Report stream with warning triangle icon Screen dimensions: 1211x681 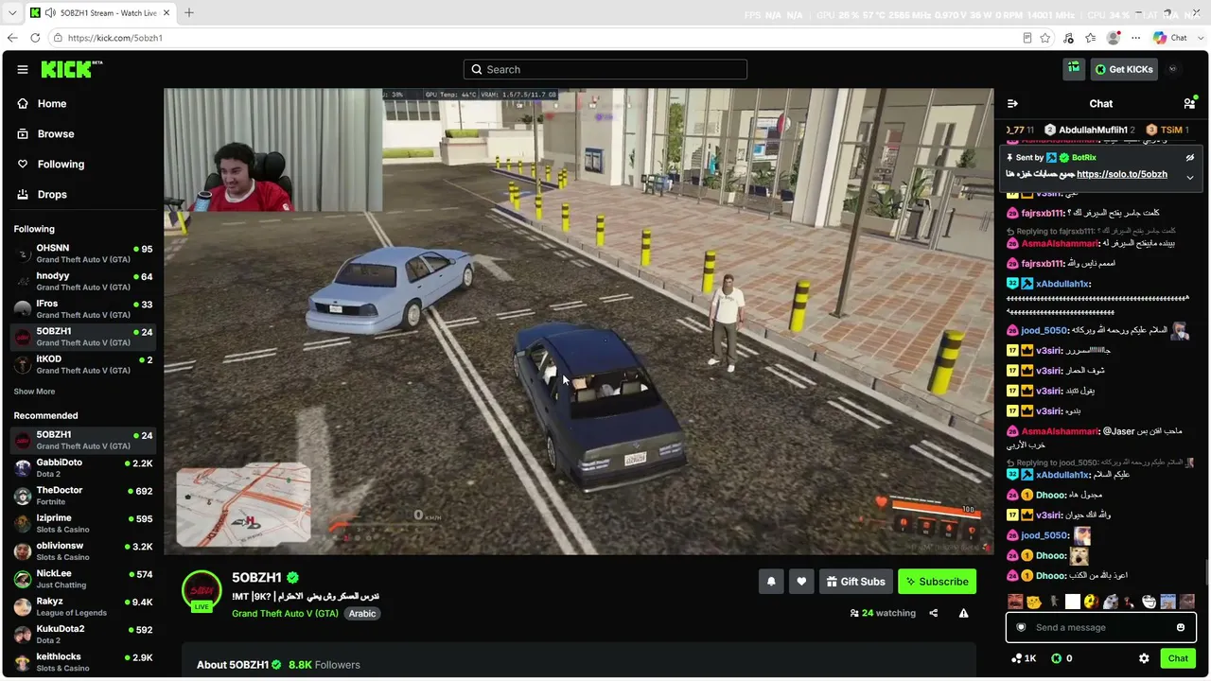click(963, 613)
